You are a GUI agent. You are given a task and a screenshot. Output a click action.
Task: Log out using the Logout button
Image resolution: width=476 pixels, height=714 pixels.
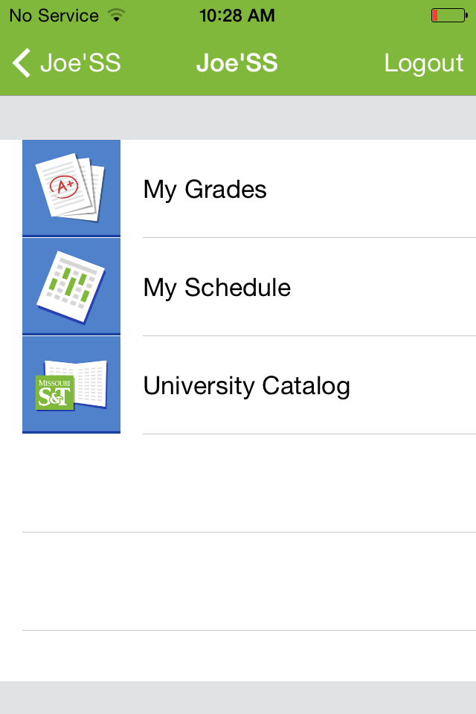pyautogui.click(x=424, y=62)
